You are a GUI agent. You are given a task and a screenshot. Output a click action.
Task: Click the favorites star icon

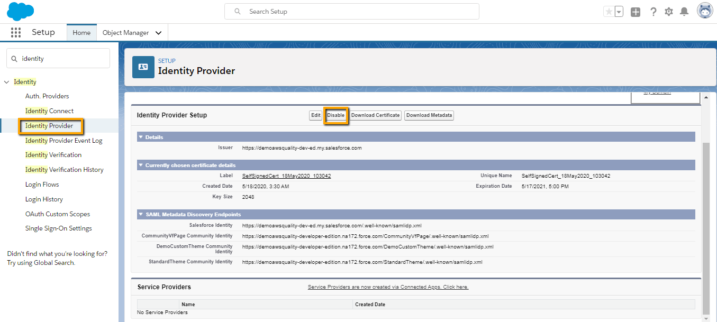click(x=609, y=12)
